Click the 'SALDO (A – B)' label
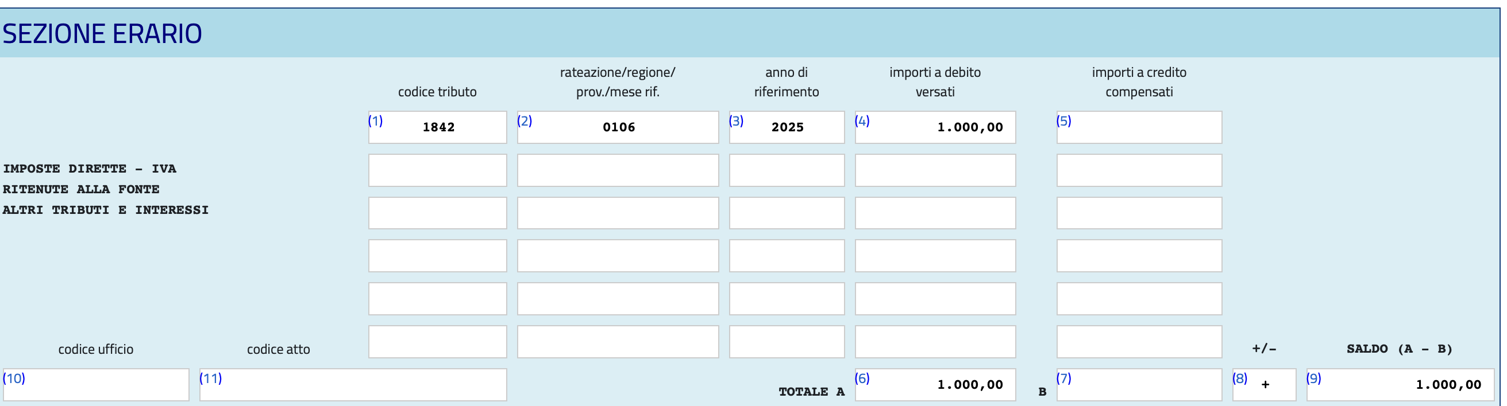The image size is (1507, 406). coord(1400,349)
